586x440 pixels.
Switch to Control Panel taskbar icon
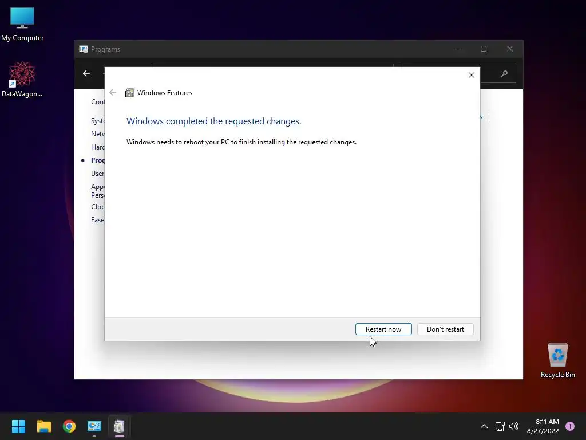tap(94, 426)
